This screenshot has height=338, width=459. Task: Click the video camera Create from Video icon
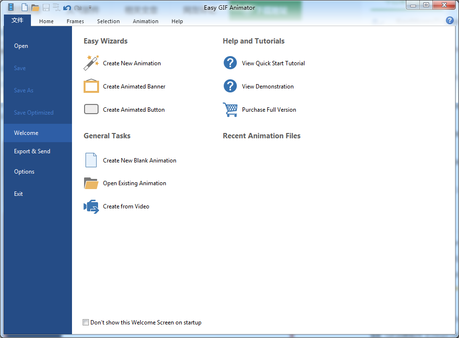click(x=91, y=206)
